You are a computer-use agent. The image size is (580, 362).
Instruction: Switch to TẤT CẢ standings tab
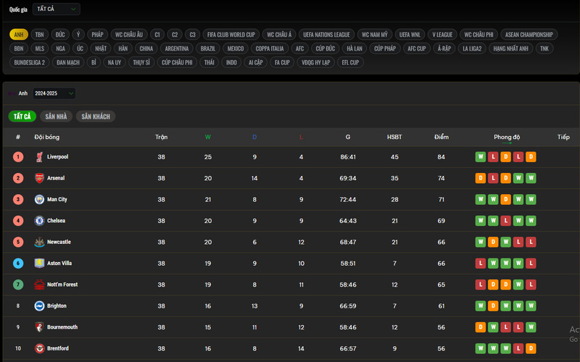(22, 117)
